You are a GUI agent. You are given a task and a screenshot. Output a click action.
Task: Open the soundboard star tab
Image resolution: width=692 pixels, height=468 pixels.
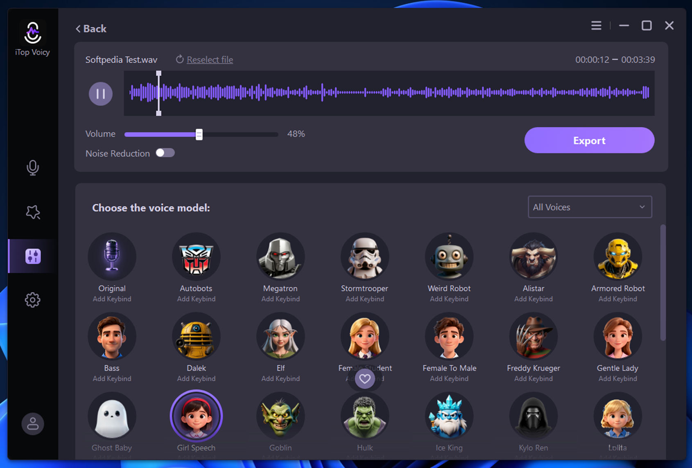point(33,212)
